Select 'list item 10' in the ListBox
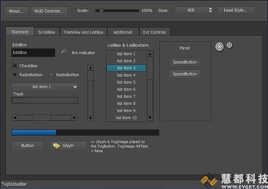This screenshot has height=189, width=268. (126, 118)
